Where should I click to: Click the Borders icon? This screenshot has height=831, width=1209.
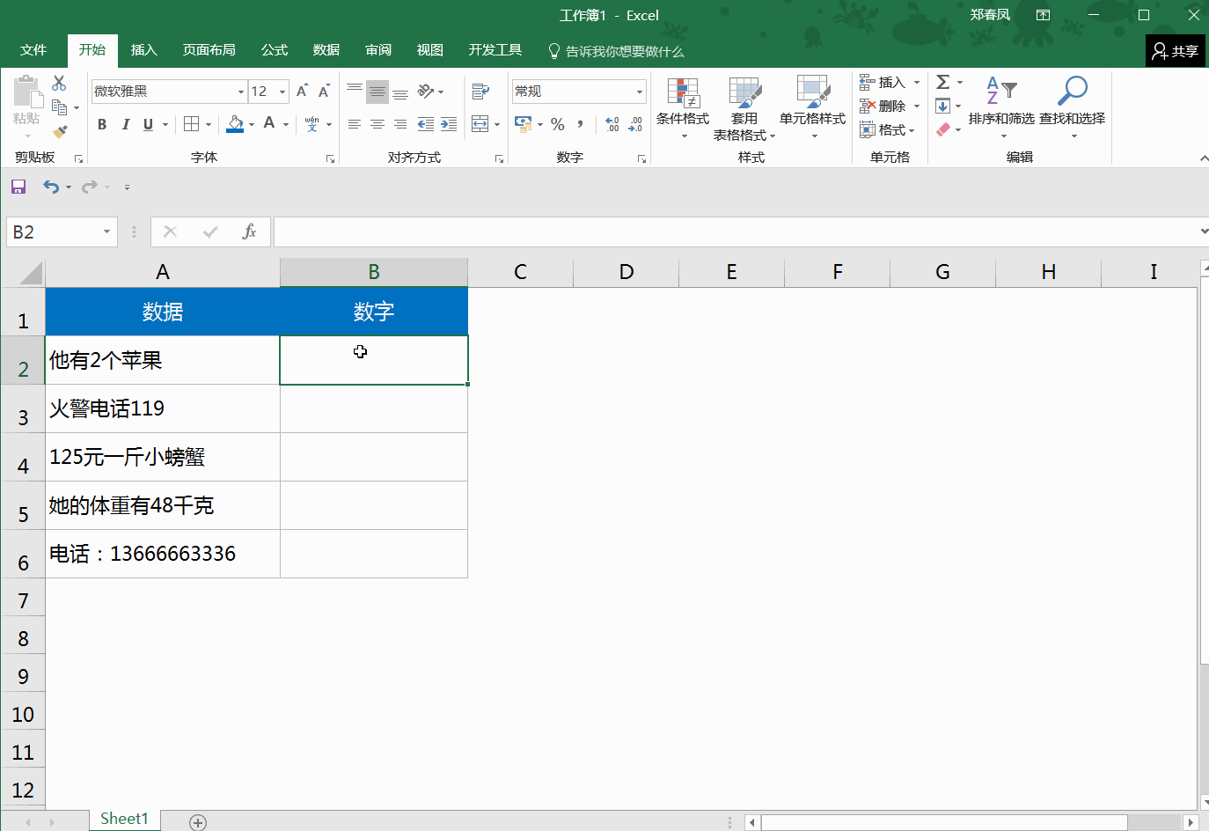tap(191, 124)
